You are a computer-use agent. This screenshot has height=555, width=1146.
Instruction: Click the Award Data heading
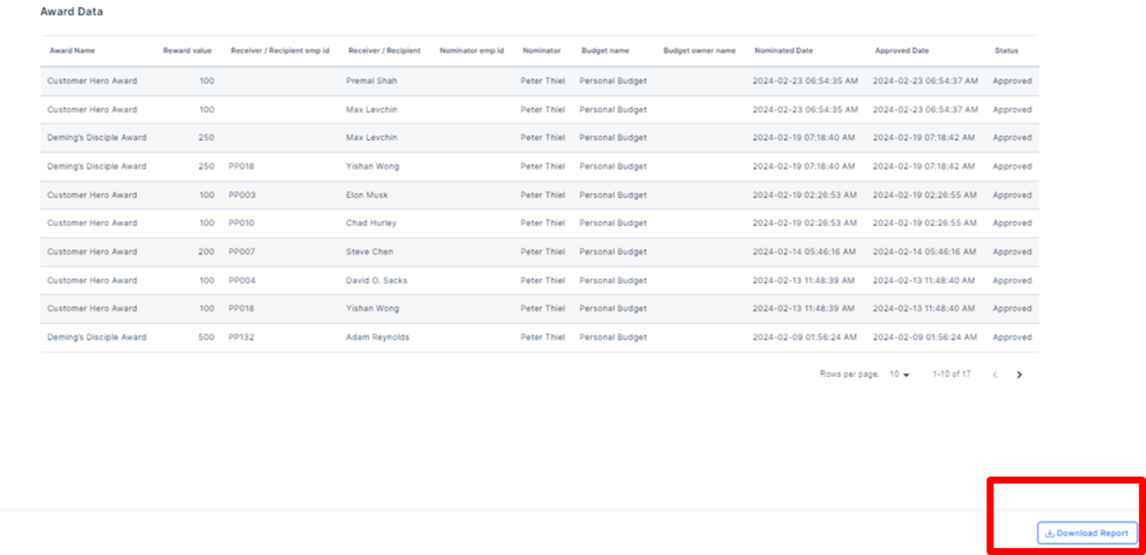[71, 12]
